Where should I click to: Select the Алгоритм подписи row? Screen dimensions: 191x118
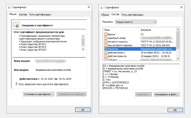[140, 42]
